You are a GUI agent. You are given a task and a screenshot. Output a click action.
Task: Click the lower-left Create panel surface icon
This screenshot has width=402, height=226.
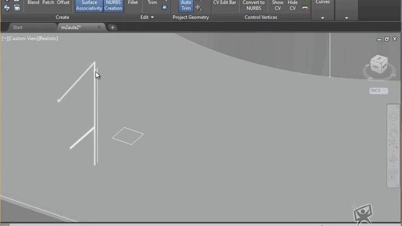(x=7, y=8)
